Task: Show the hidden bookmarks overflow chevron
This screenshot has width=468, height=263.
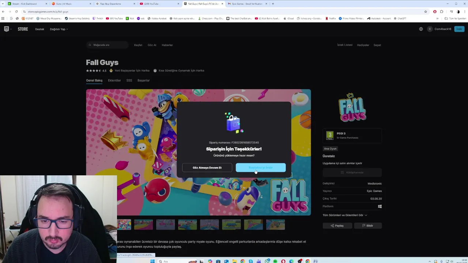Action: pos(437,18)
